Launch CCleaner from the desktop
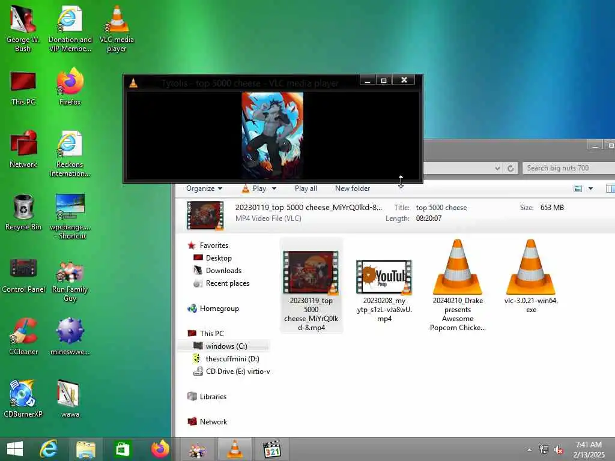The image size is (615, 461). [23, 336]
